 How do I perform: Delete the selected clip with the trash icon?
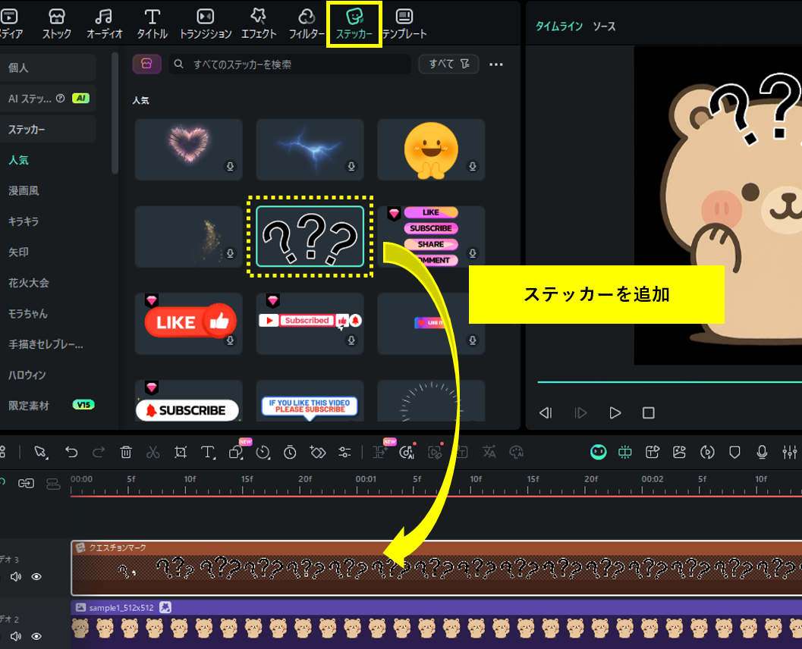[125, 452]
